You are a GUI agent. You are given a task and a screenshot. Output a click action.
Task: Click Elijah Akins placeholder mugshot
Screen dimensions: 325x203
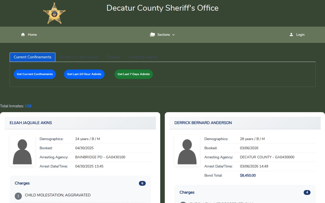click(22, 150)
